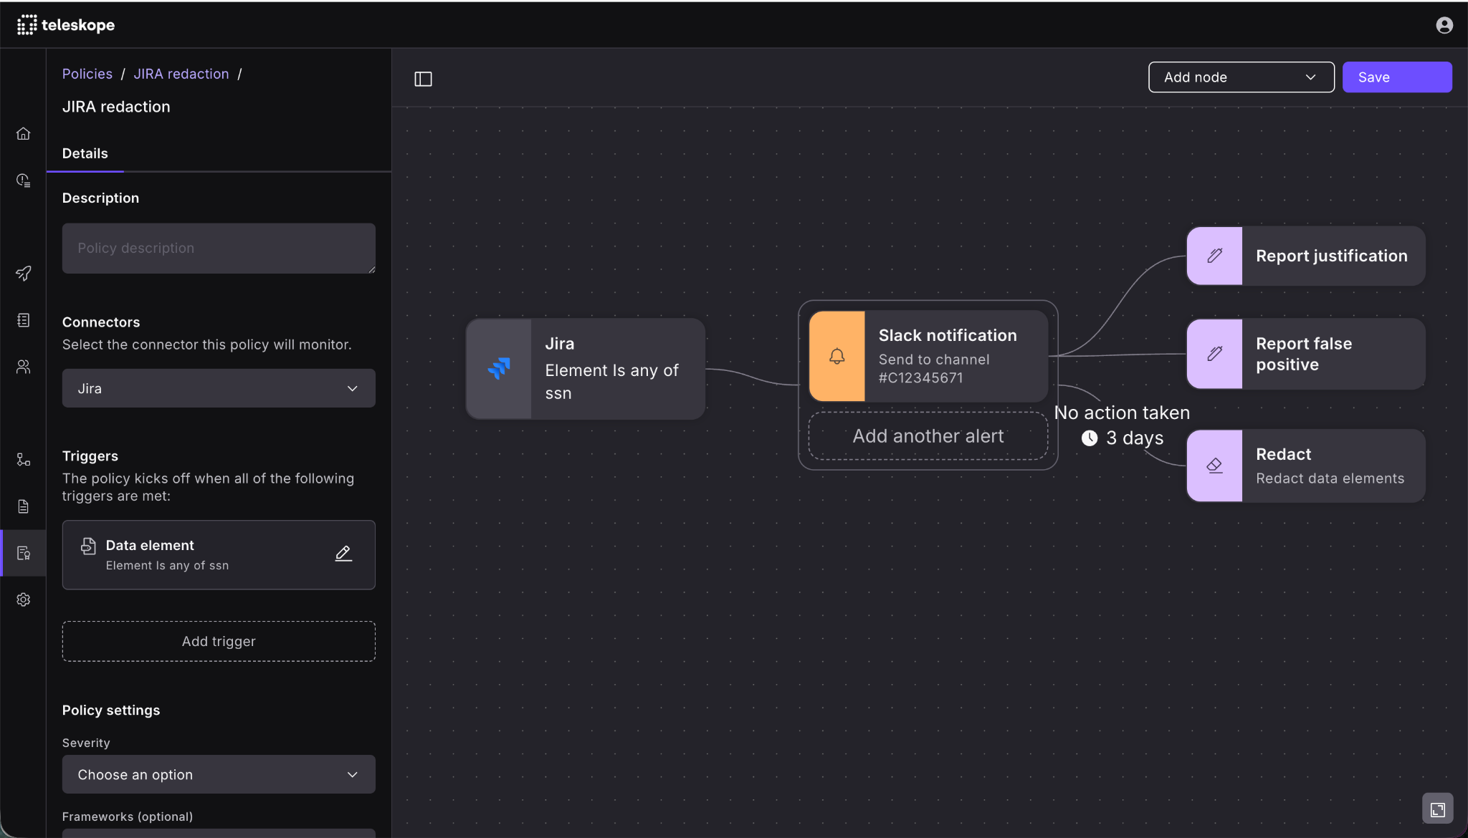
Task: Click the "No action taken" edge label
Action: click(x=1122, y=413)
